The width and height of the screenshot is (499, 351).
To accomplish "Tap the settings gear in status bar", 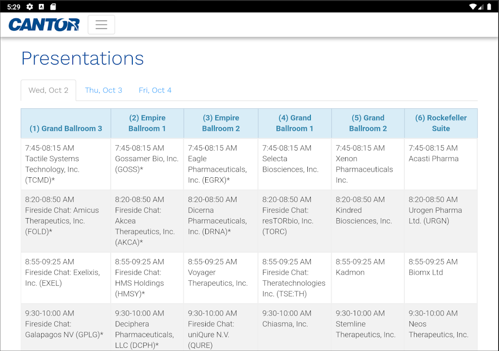I will click(x=29, y=7).
